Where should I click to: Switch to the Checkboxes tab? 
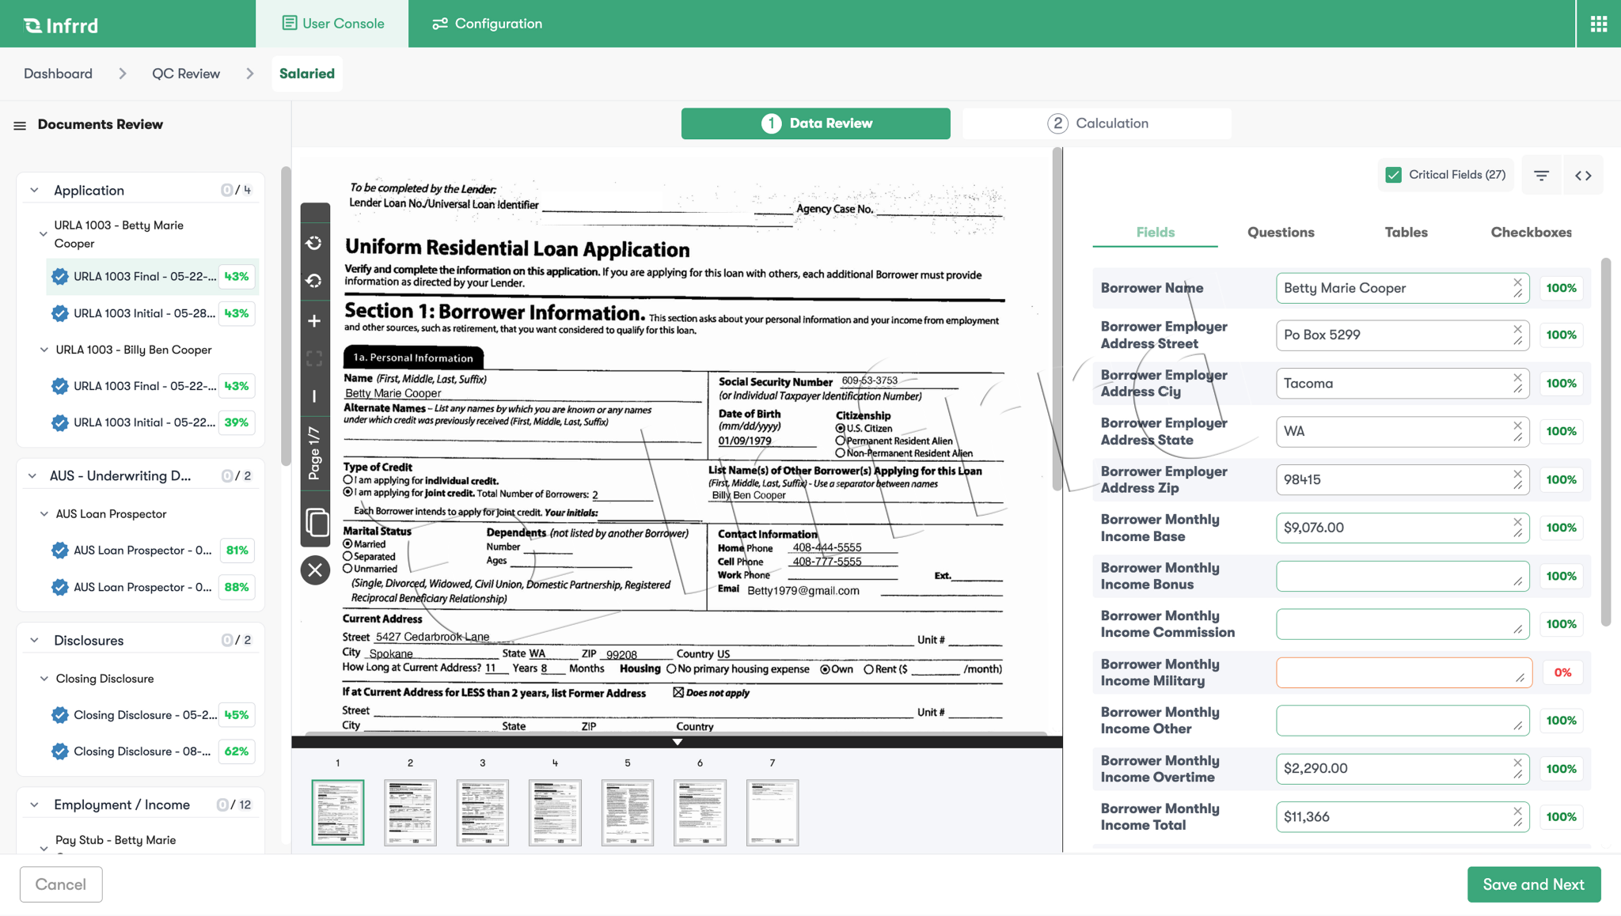click(1531, 232)
